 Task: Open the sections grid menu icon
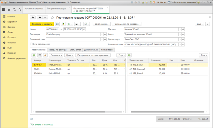tap(3, 10)
